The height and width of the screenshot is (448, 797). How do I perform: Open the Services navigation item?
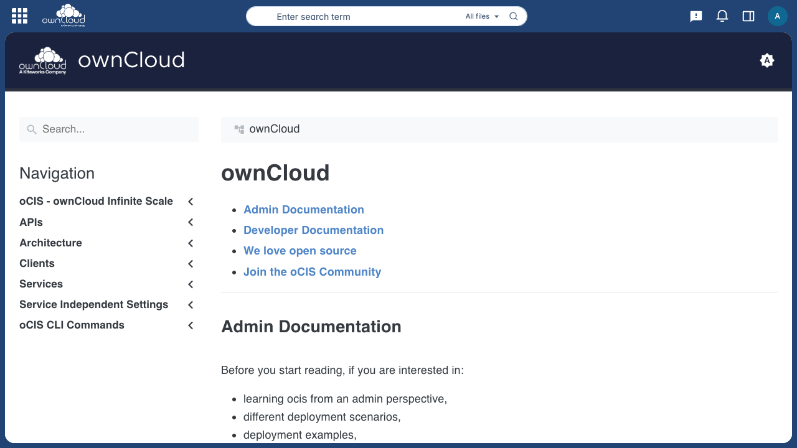[x=41, y=284]
